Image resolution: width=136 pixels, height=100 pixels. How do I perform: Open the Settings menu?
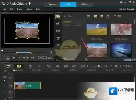coord(29,9)
